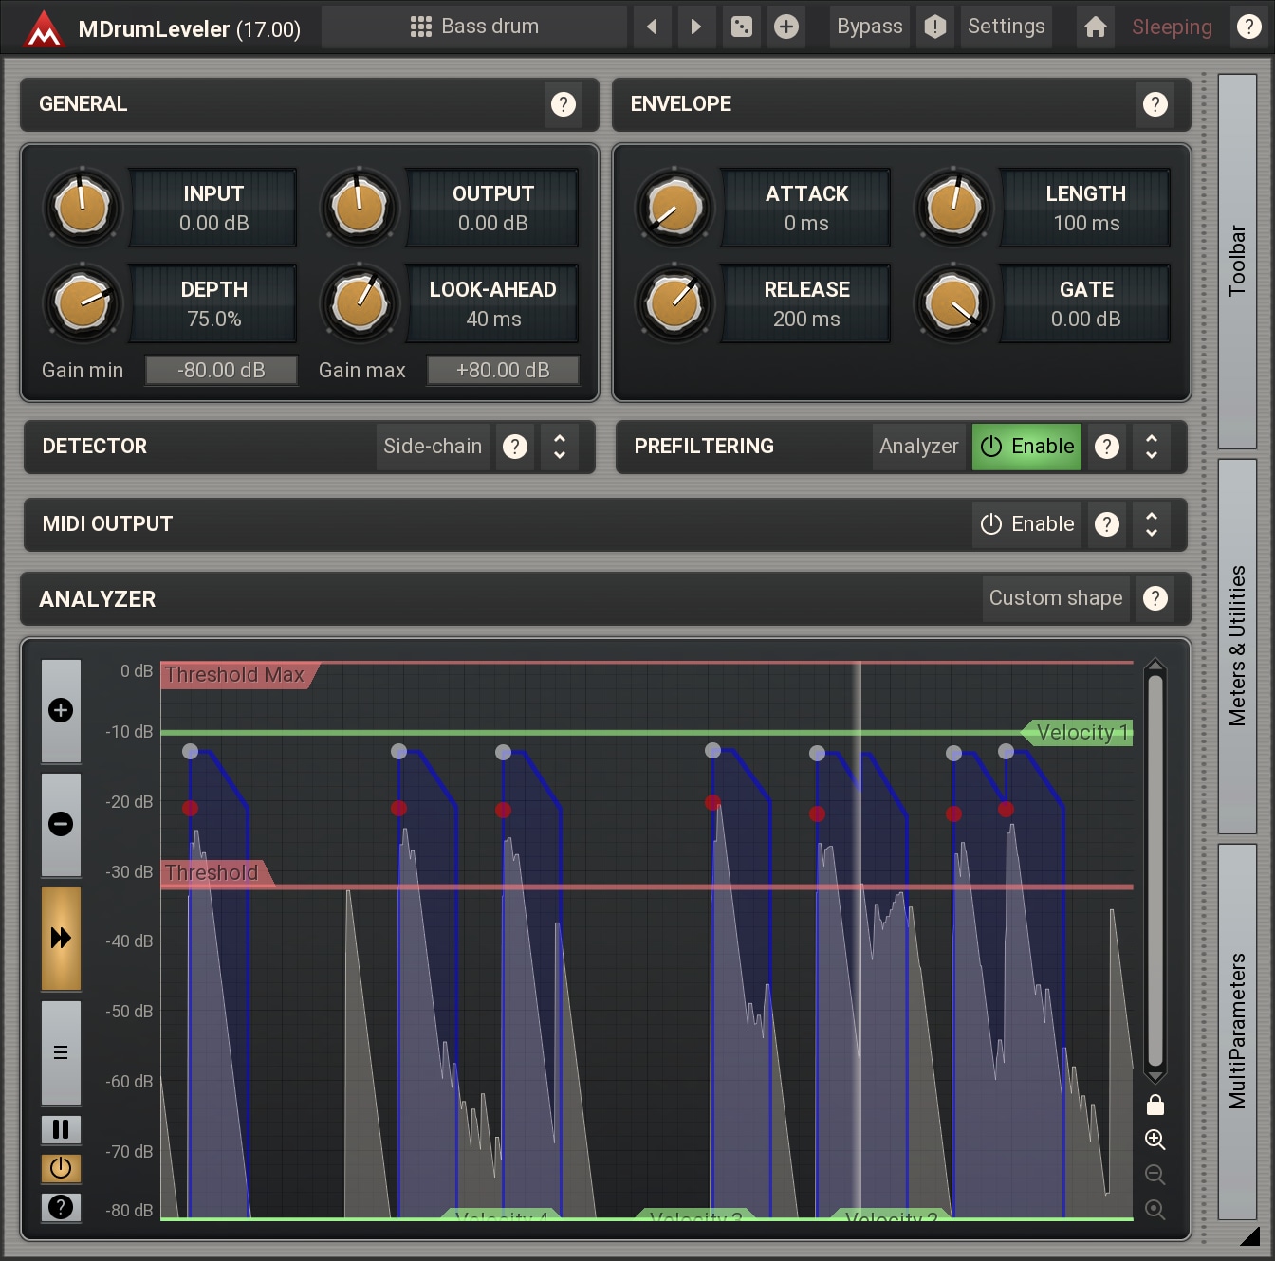Open the MultiParameters side tab
This screenshot has width=1275, height=1261.
(x=1237, y=1031)
